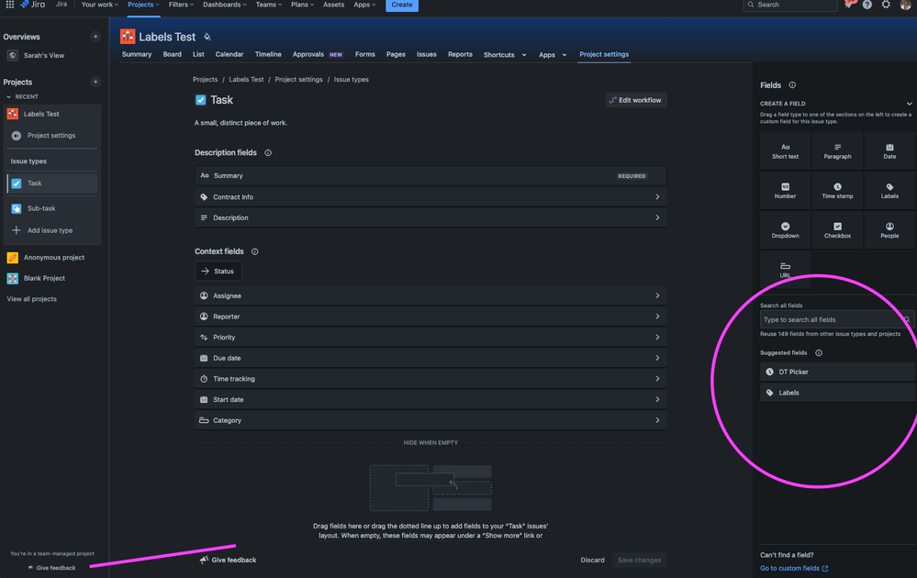917x578 pixels.
Task: Click the Discard button
Action: [x=592, y=560]
